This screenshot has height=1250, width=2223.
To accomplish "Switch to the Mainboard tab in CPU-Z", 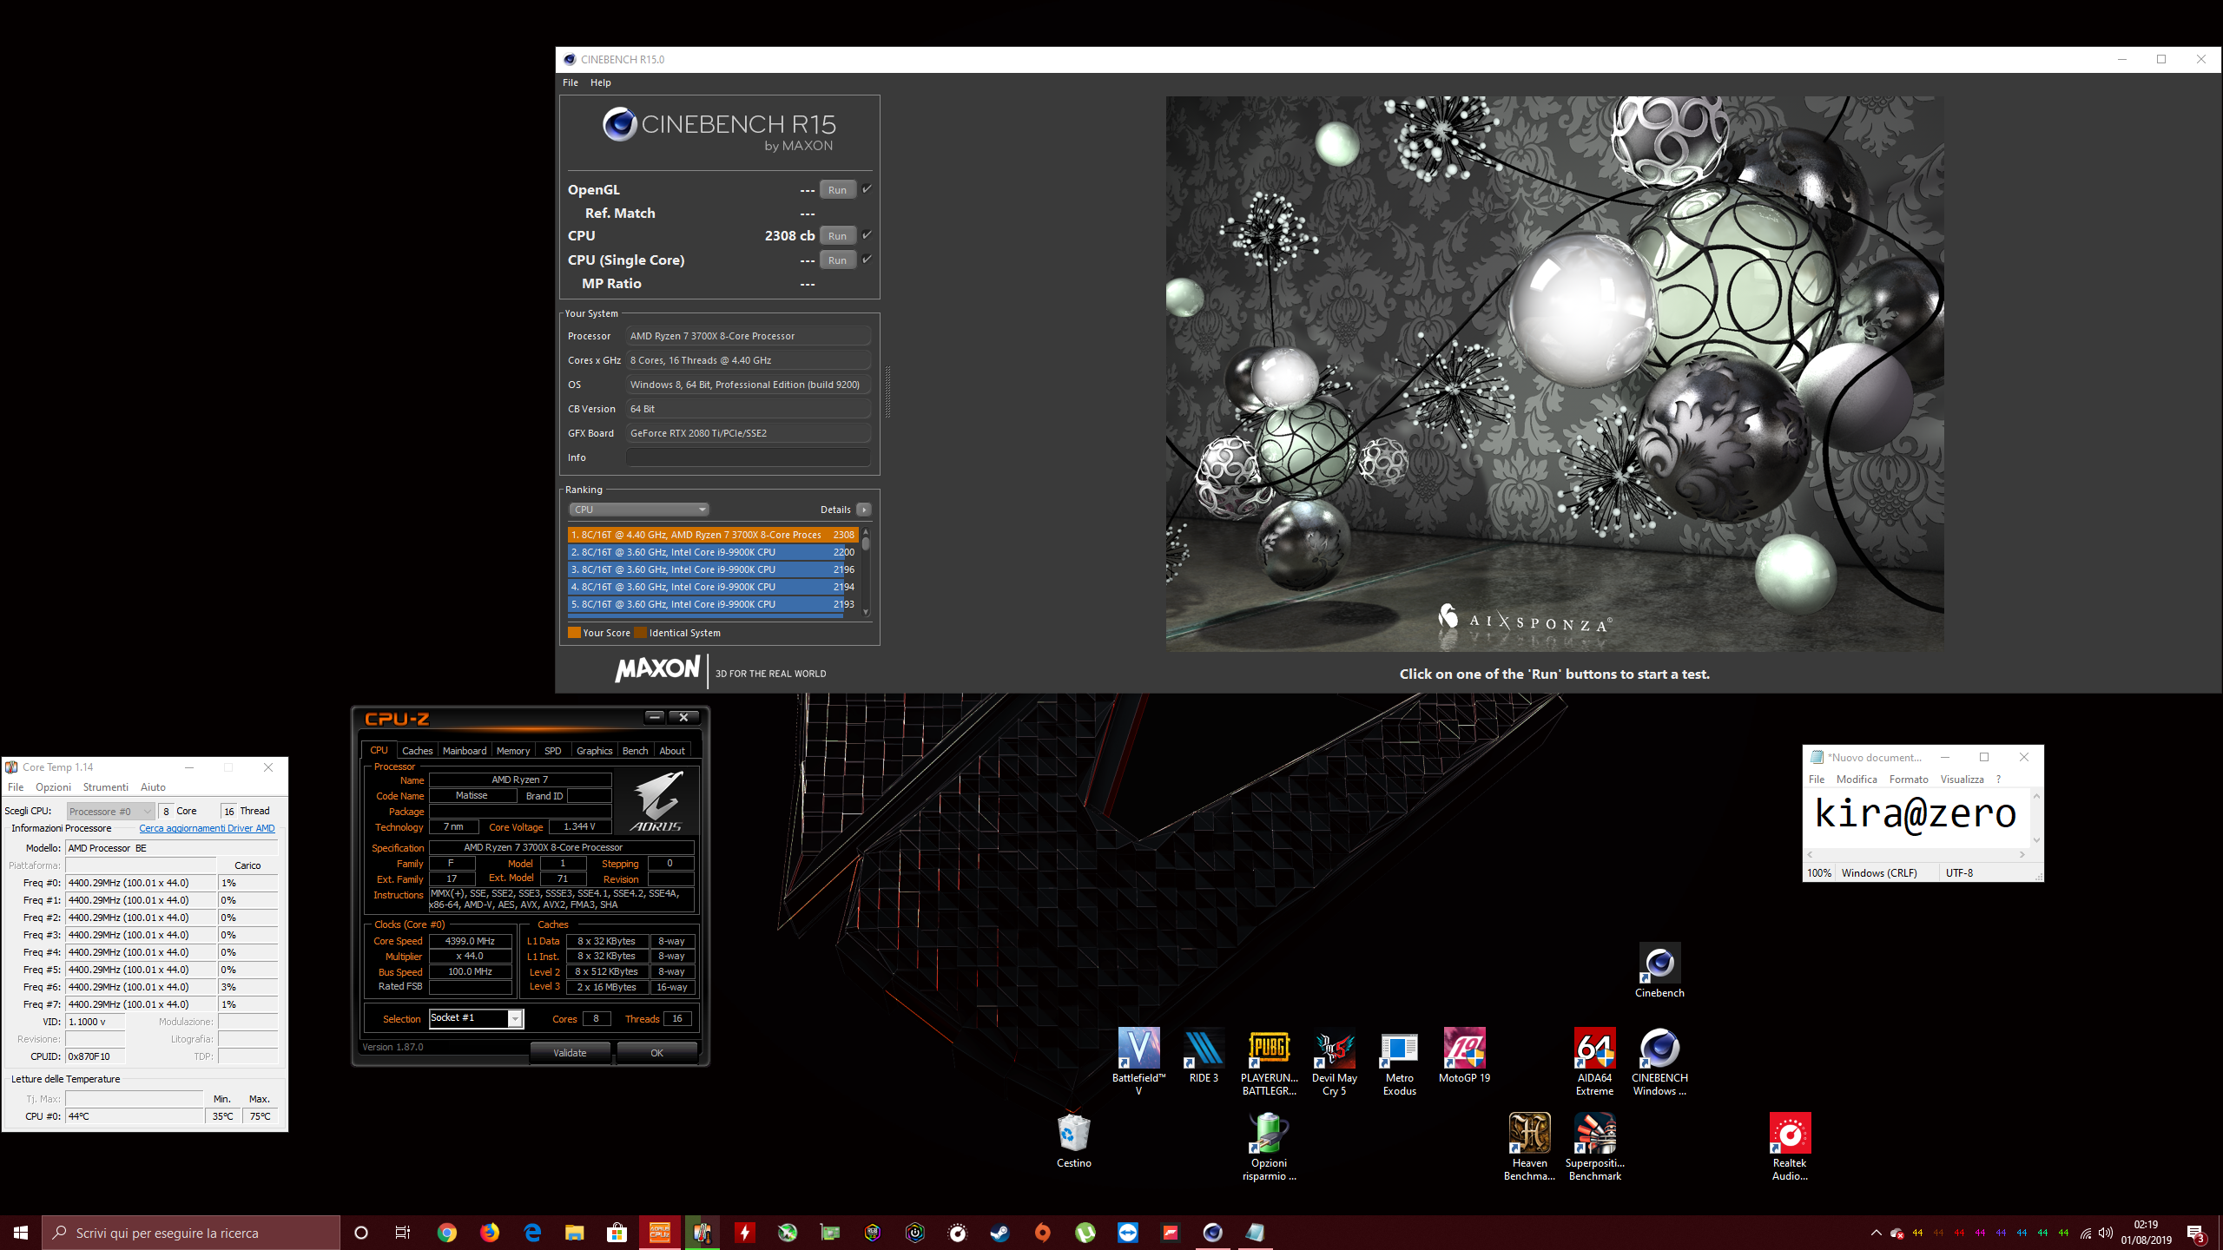I will [464, 751].
